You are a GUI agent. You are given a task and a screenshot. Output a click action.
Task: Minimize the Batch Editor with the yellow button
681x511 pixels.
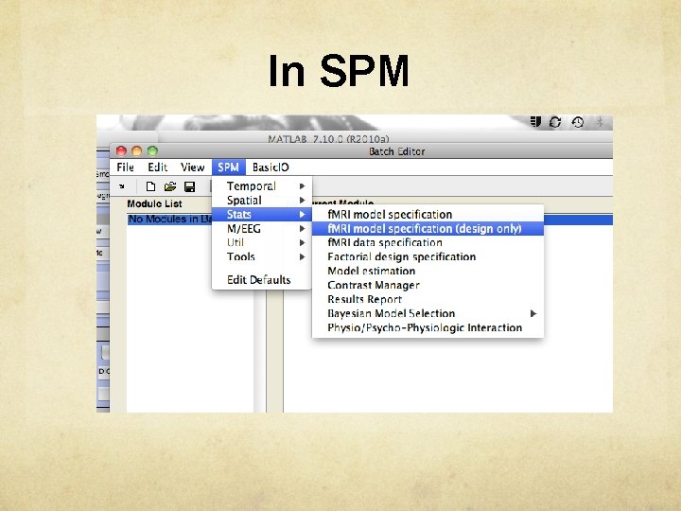137,150
